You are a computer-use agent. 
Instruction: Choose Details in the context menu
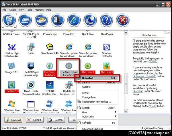(x=97, y=93)
